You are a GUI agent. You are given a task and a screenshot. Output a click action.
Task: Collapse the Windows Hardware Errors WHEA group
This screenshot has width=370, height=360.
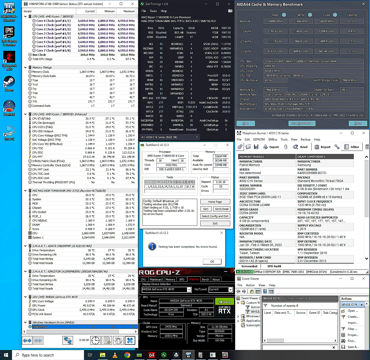point(25,322)
